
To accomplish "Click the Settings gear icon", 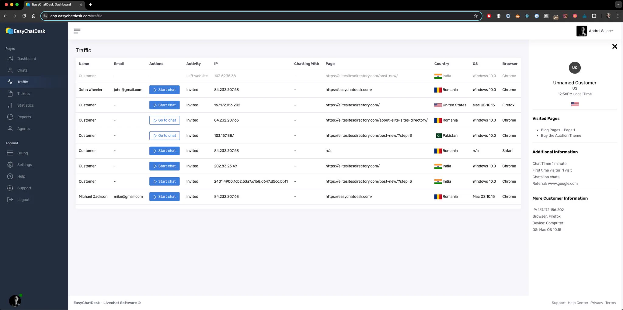I will coord(10,165).
